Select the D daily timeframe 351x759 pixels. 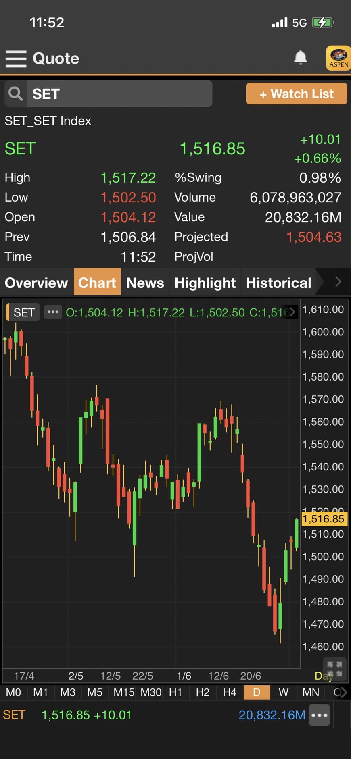[257, 692]
